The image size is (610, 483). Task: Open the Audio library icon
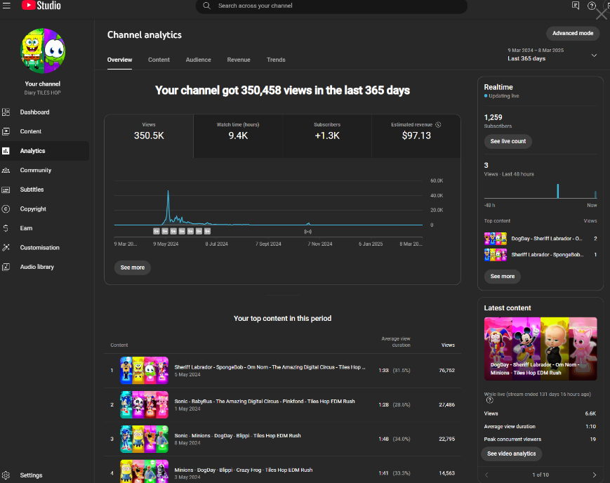tap(6, 267)
